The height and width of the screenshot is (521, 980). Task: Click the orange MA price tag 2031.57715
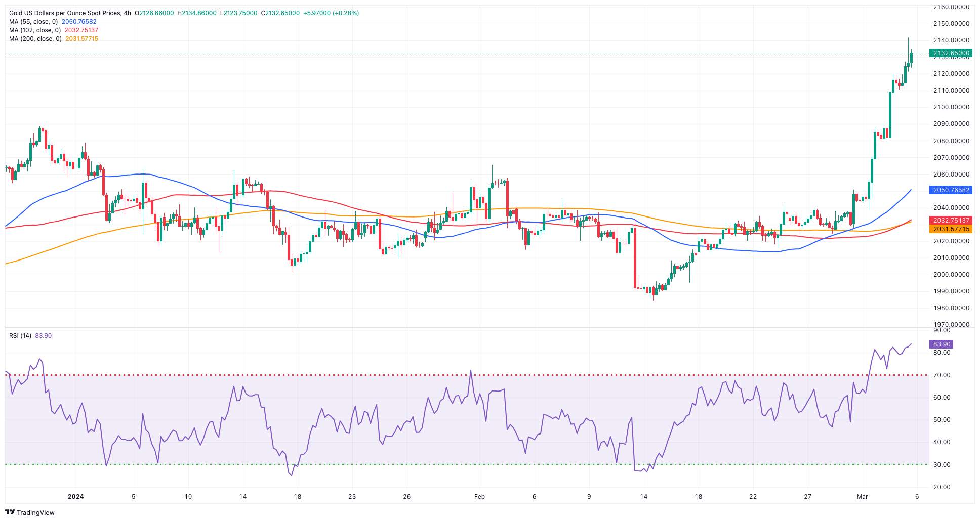951,229
